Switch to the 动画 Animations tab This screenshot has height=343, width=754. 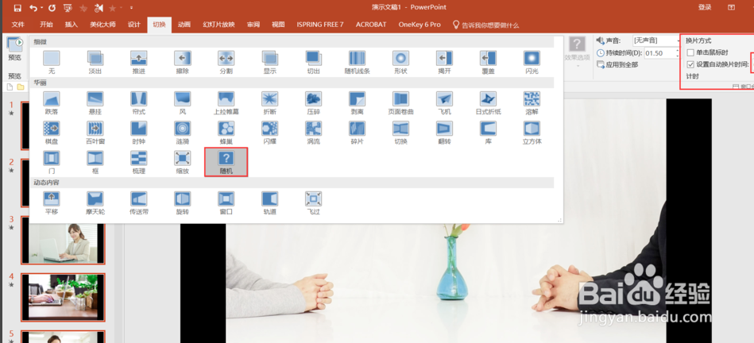coord(184,25)
